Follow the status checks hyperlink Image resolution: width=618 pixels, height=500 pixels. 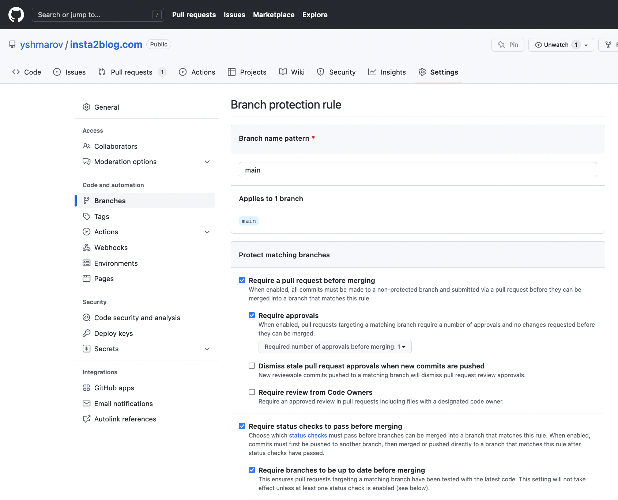point(308,435)
